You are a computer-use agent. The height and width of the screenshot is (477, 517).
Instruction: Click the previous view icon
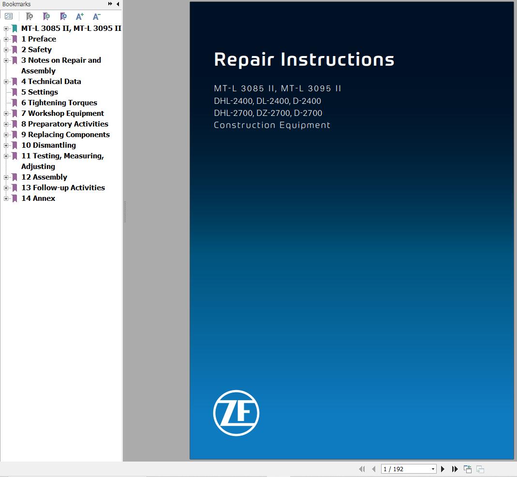click(468, 469)
